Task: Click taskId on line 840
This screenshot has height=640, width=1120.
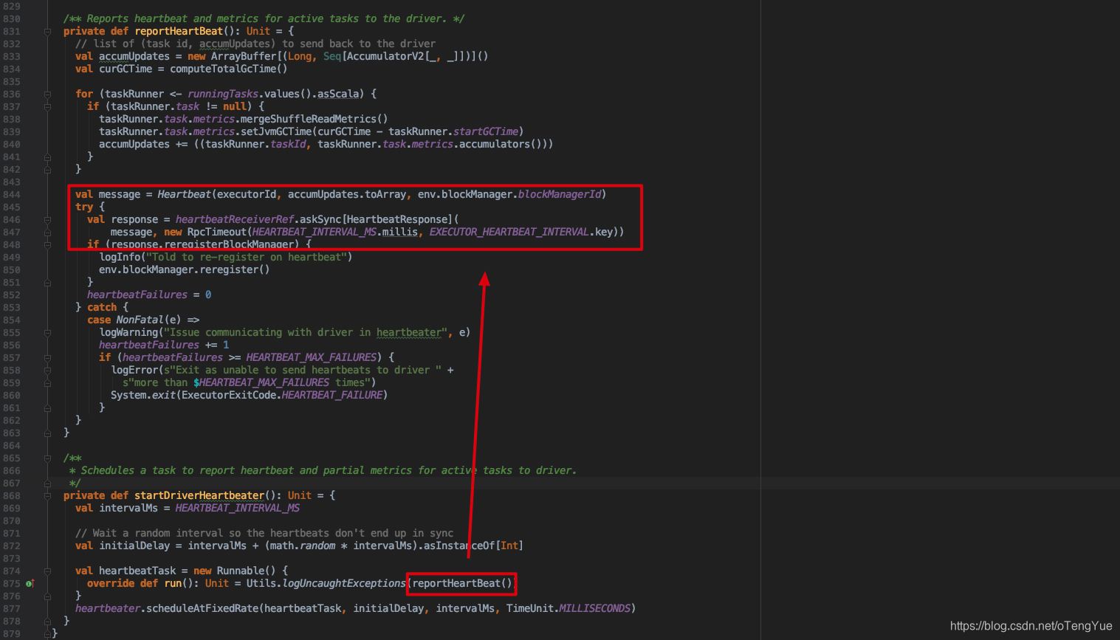Action: tap(288, 144)
